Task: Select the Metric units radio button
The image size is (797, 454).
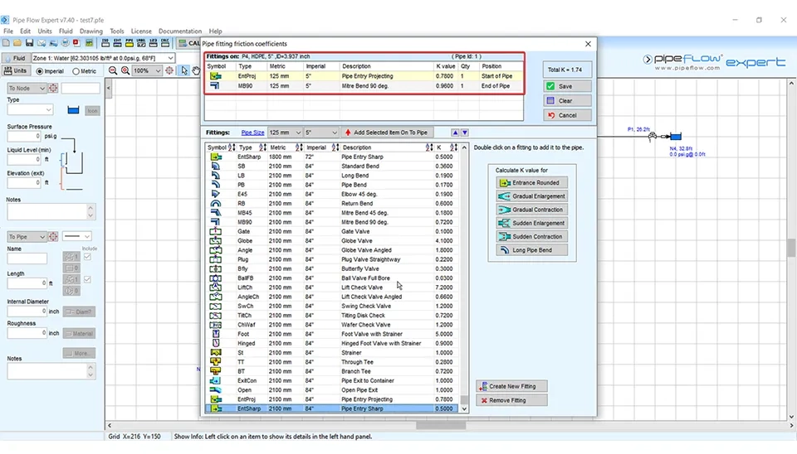Action: click(77, 71)
